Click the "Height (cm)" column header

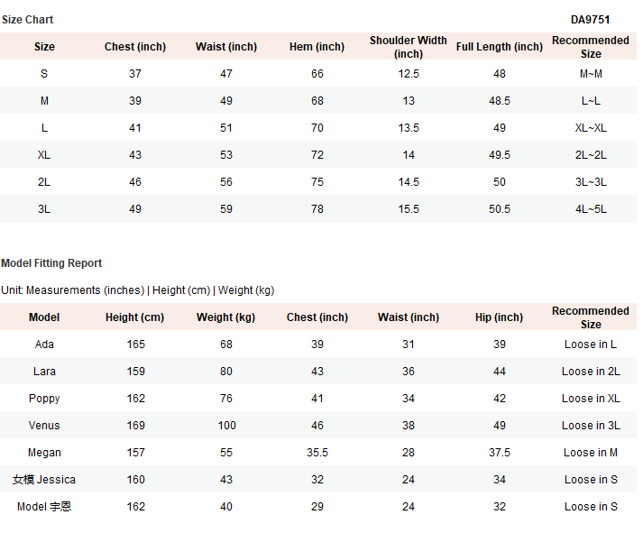pyautogui.click(x=134, y=317)
